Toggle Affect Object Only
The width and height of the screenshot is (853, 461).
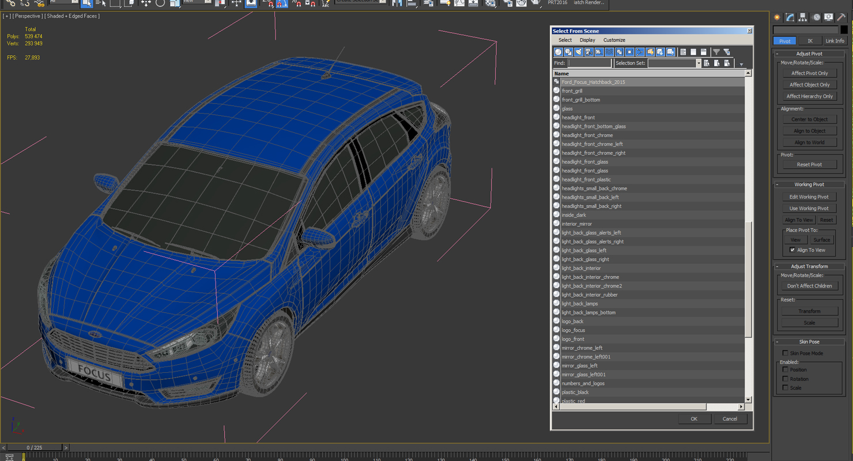(x=809, y=85)
